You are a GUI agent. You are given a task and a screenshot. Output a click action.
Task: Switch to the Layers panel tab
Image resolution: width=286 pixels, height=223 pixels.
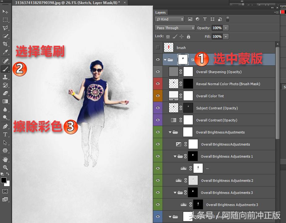point(160,12)
